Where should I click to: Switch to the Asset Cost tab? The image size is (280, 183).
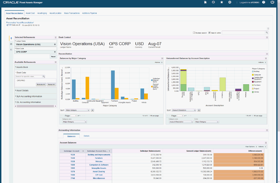30,13
